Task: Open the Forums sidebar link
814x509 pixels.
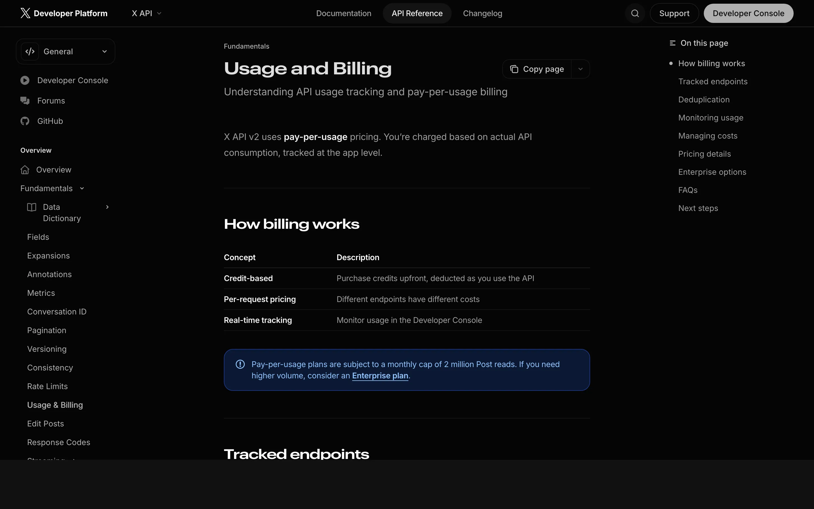Action: pyautogui.click(x=51, y=101)
